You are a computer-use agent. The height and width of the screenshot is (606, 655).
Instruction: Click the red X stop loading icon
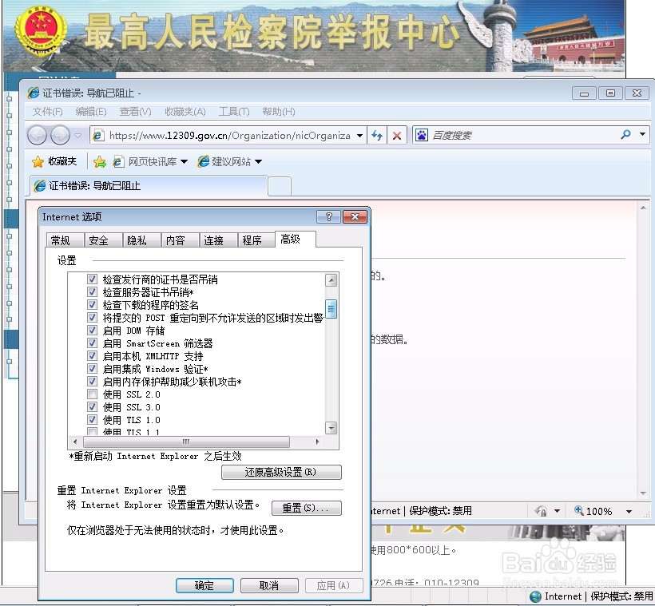pos(397,135)
